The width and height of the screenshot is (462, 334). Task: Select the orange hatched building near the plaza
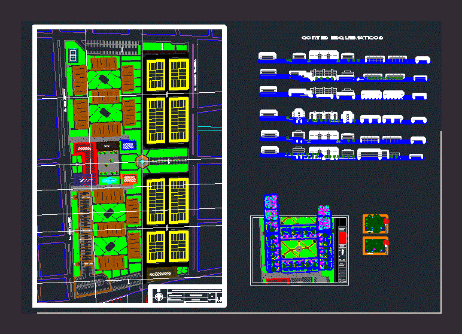point(128,179)
